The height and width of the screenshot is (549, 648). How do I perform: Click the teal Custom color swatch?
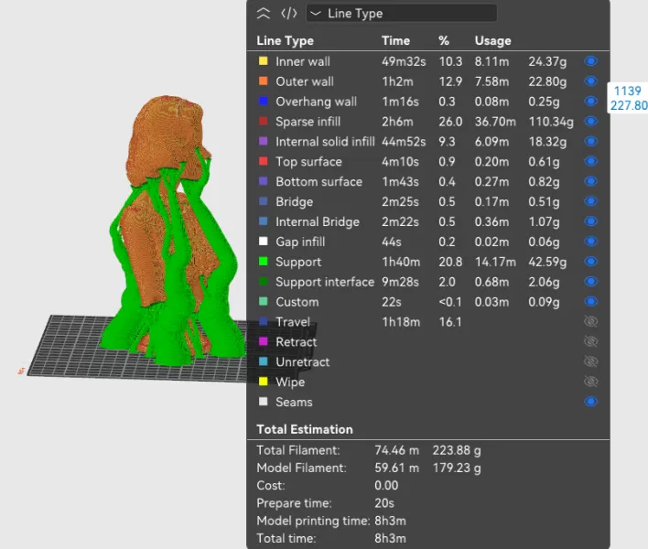click(264, 302)
